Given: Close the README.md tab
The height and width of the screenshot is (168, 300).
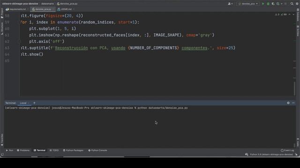Looking at the screenshot, I should (74, 9).
